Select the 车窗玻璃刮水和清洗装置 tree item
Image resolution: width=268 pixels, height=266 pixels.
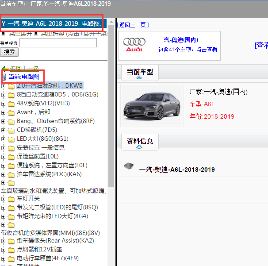coord(54,191)
